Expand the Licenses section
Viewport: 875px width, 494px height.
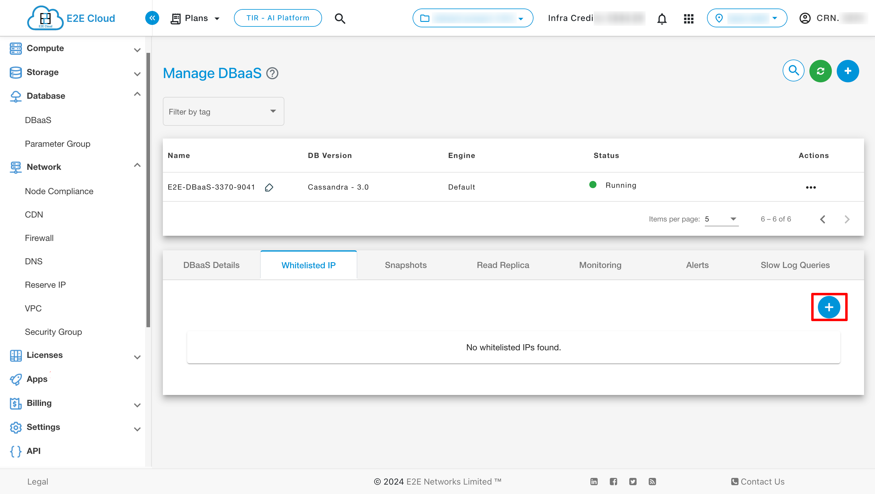pyautogui.click(x=137, y=357)
